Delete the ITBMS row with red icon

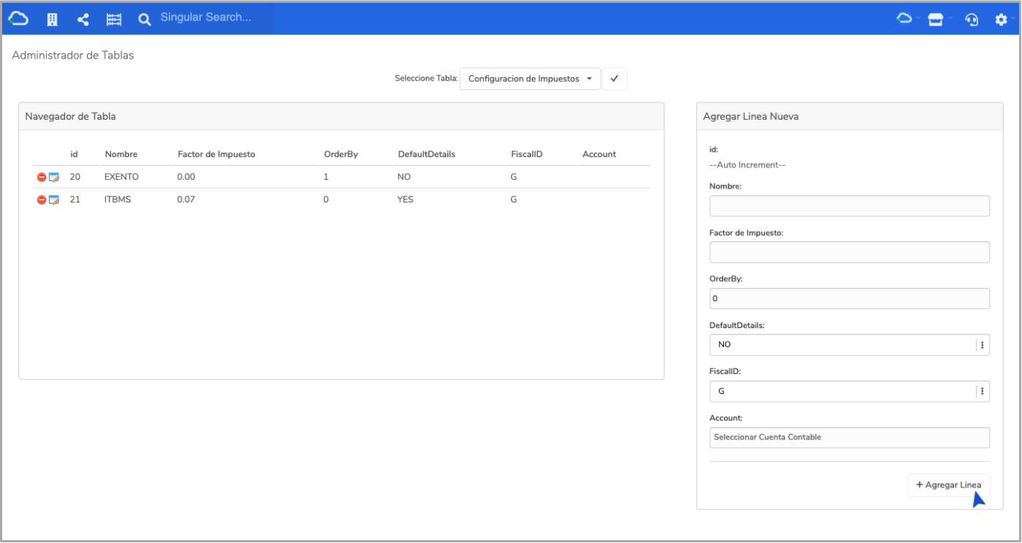(x=42, y=200)
